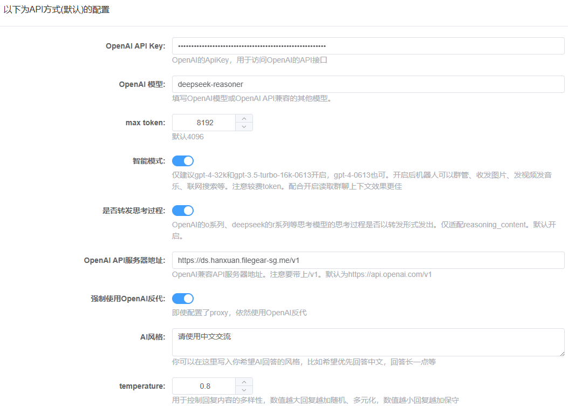Focus the AI风格 text area

coord(368,342)
